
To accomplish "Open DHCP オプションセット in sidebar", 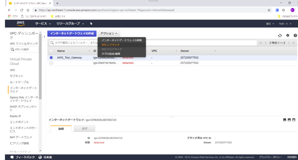I will pyautogui.click(x=23, y=108).
